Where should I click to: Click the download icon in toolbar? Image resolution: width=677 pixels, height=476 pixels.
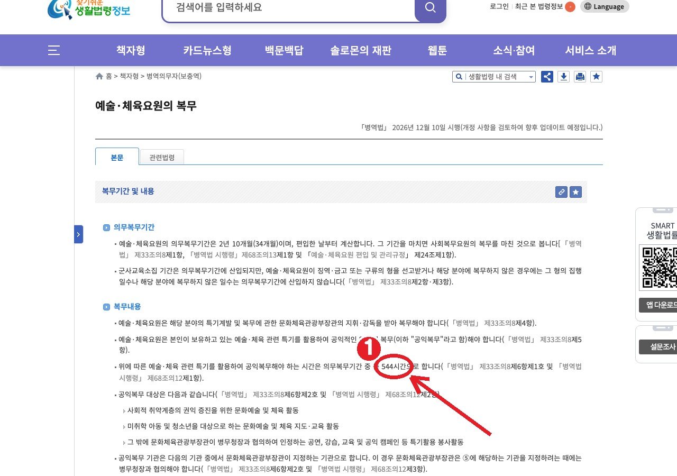pyautogui.click(x=564, y=77)
